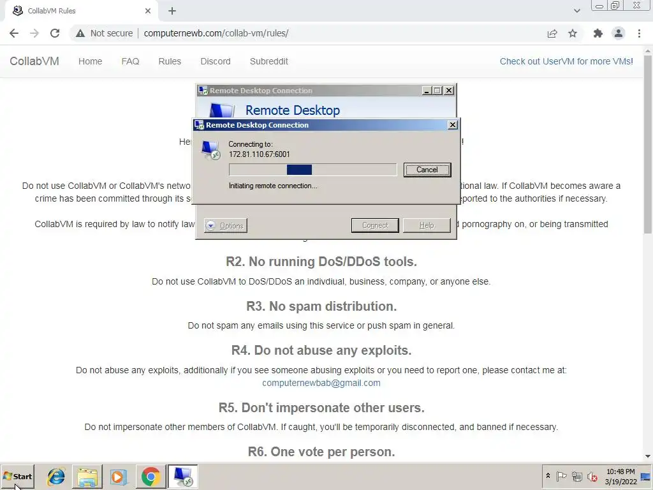Click the Initiating remote connection status text
The height and width of the screenshot is (490, 653).
[x=273, y=186]
